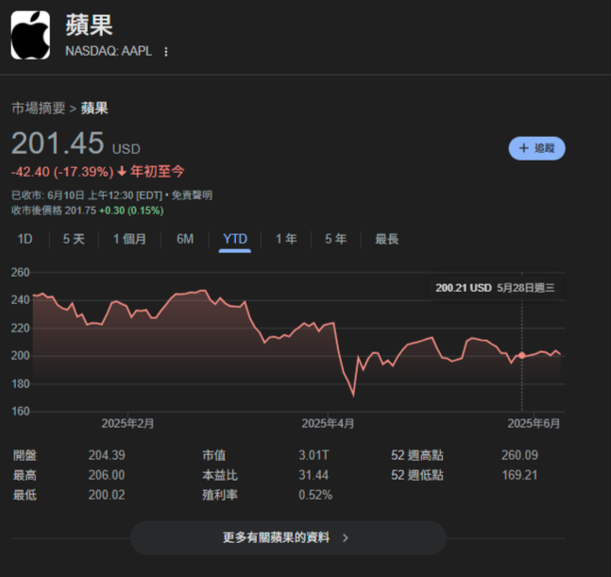This screenshot has height=577, width=611.
Task: Switch to the 1 年 range tab
Action: (x=286, y=239)
